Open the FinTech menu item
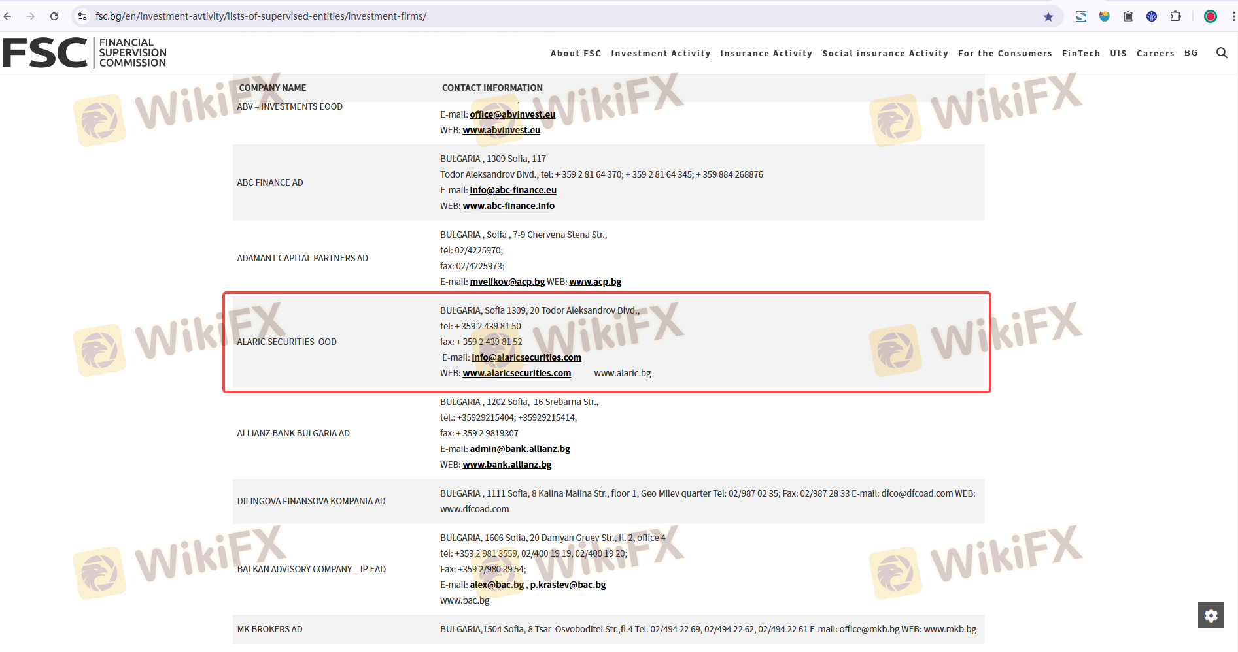This screenshot has height=652, width=1238. [x=1081, y=54]
